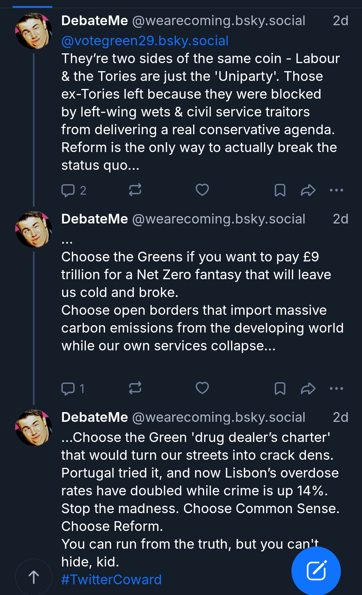Open DebateMe avatar on the first post
Screen dimensions: 362x595
pyautogui.click(x=34, y=31)
